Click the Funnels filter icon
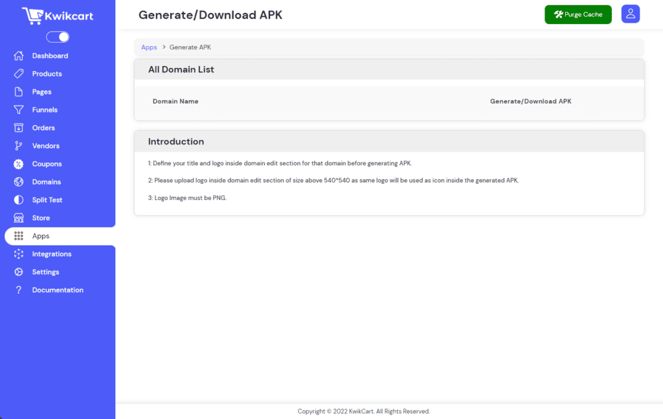663x419 pixels. (x=19, y=110)
